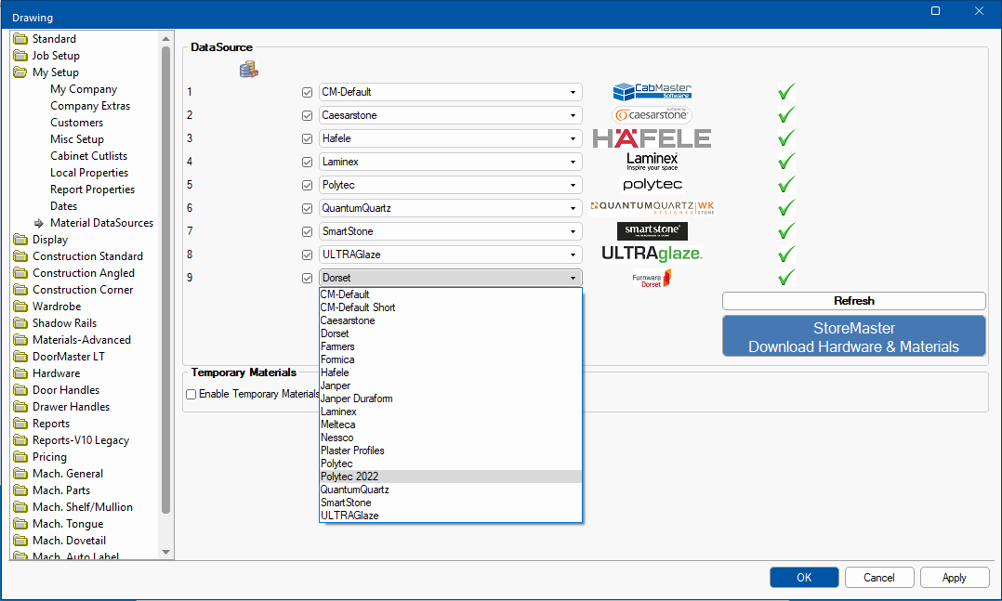Image resolution: width=1002 pixels, height=601 pixels.
Task: Select Polytec 2022 from the list
Action: coord(451,477)
